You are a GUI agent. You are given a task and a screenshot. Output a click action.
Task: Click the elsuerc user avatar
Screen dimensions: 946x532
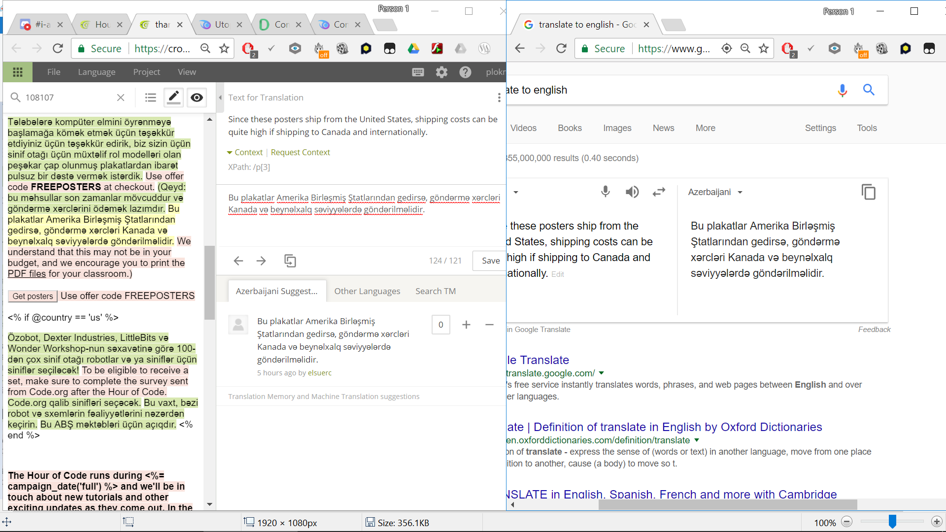click(238, 325)
